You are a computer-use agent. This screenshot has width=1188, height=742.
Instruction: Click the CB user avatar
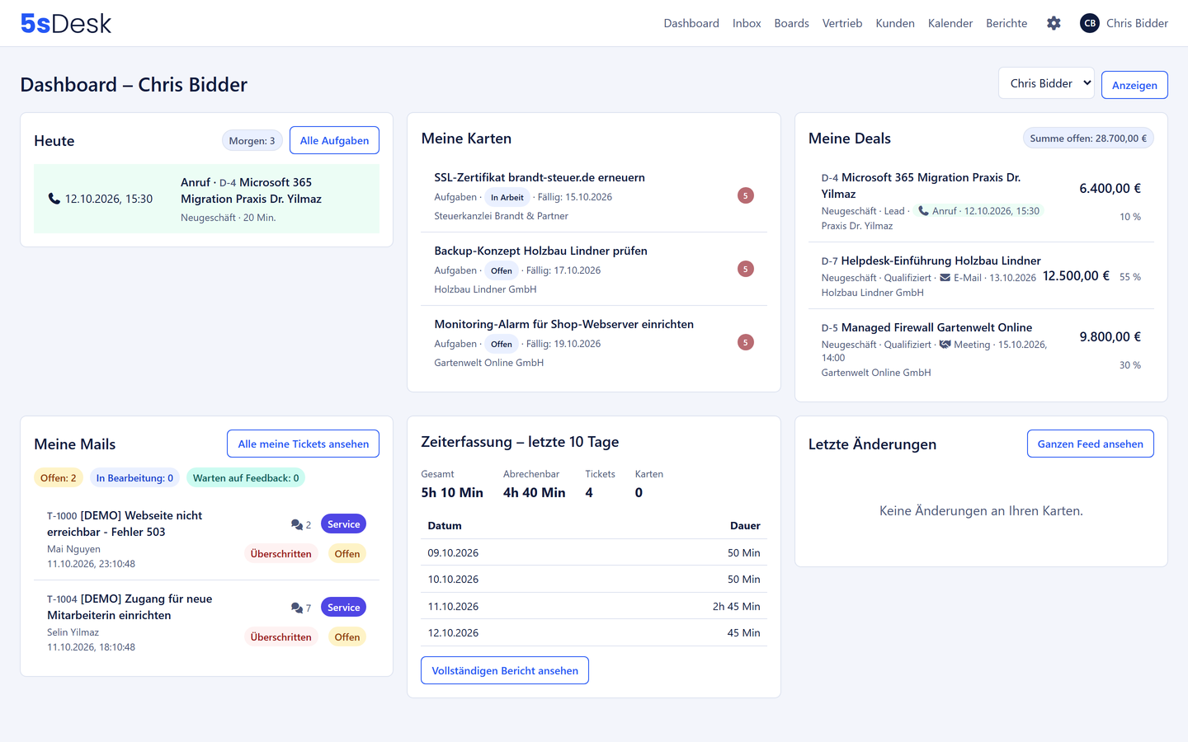pyautogui.click(x=1089, y=23)
